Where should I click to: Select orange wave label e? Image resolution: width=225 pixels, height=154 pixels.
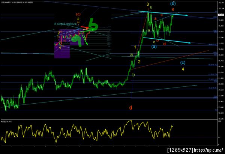pos(173,9)
